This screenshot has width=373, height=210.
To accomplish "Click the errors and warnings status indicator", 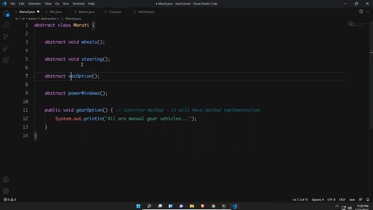I will (x=10, y=199).
